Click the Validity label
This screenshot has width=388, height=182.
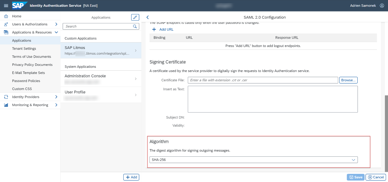click(179, 125)
